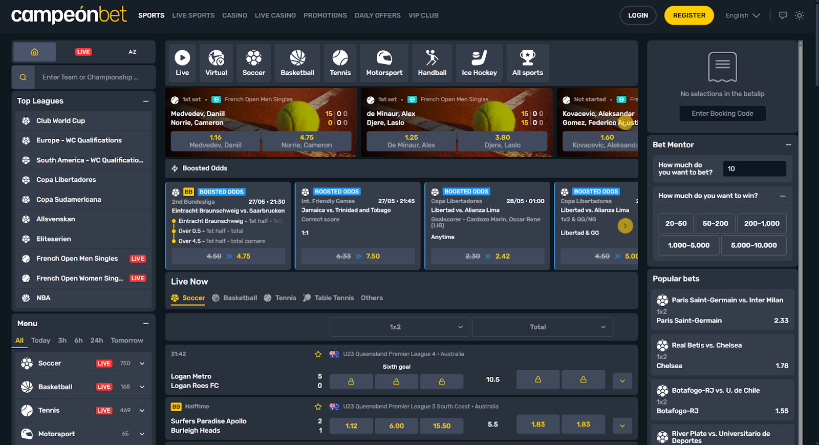The image size is (819, 445).
Task: Select boosted odds 4.75 for Eintracht Braunschweig
Action: (x=228, y=257)
